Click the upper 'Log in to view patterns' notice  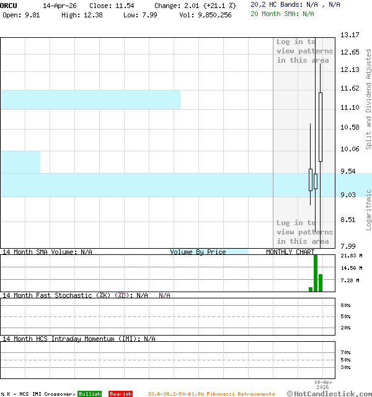pos(304,51)
